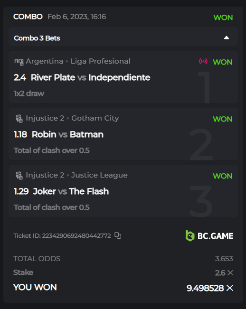The width and height of the screenshot is (246, 309).
Task: Click the FIFA icon beside Argentina
Action: coord(19,62)
